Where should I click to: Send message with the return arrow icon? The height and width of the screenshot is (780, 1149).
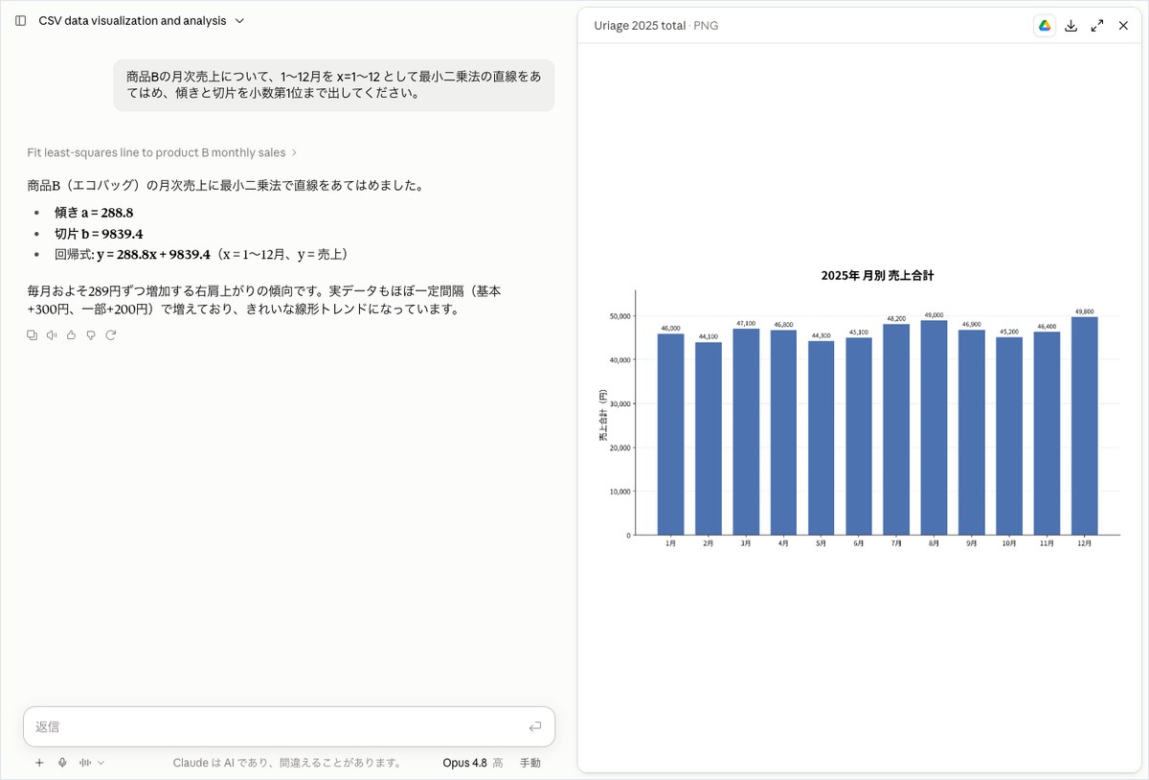coord(535,726)
